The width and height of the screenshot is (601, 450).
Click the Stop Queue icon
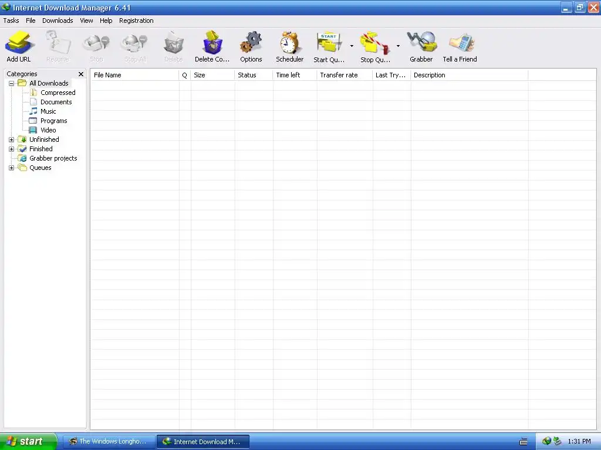click(375, 43)
